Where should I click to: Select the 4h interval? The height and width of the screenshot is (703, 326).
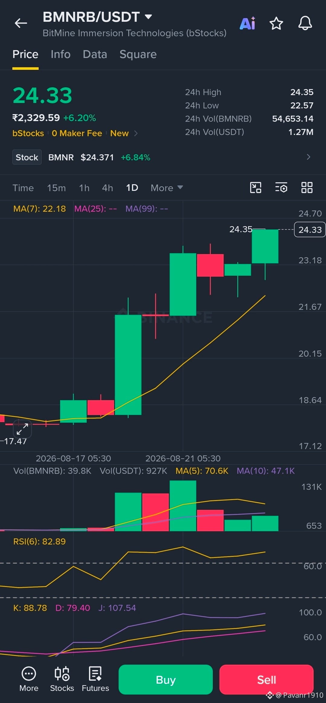point(107,188)
